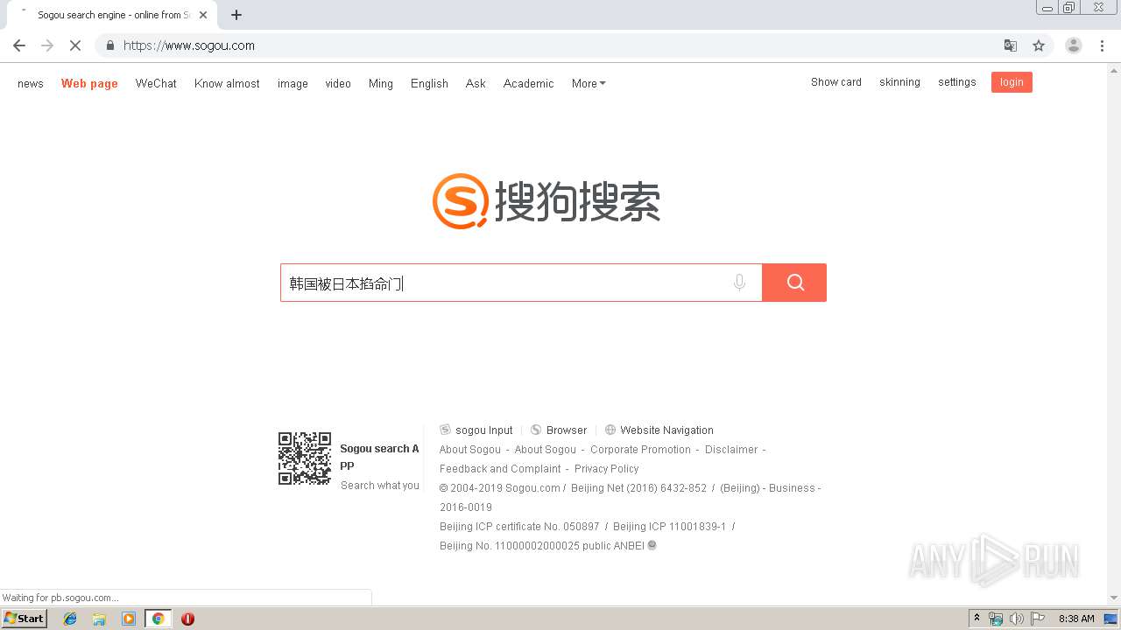
Task: Click the orange login button
Action: pos(1012,82)
